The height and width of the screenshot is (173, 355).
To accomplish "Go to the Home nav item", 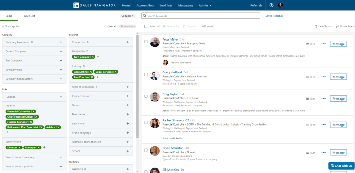I will [126, 5].
